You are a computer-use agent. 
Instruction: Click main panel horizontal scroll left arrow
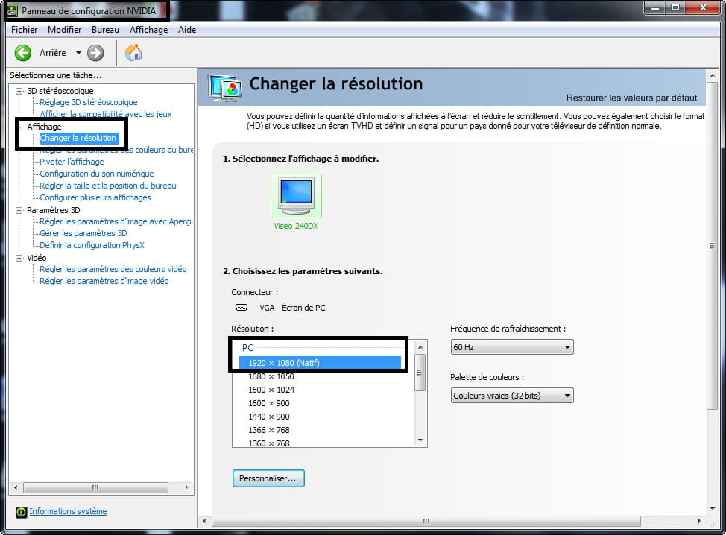tap(205, 521)
